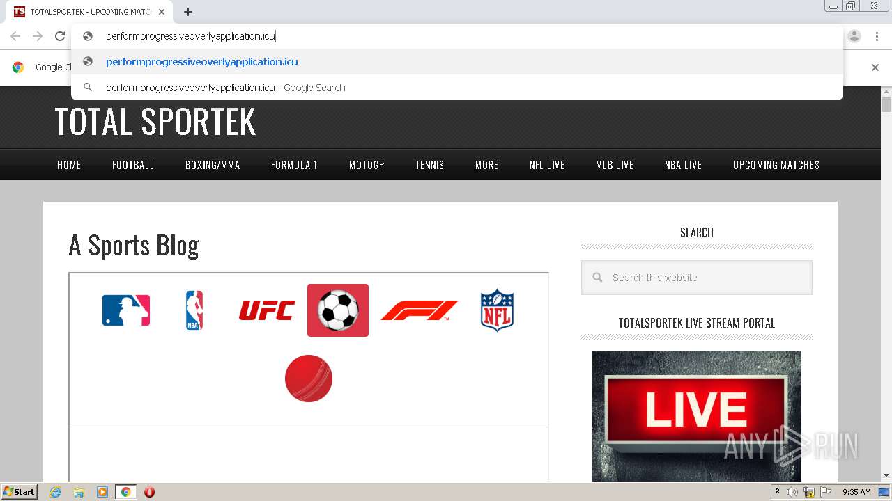Select the performprogressiveoverlyapplication.icu URL suggestion

[457, 62]
